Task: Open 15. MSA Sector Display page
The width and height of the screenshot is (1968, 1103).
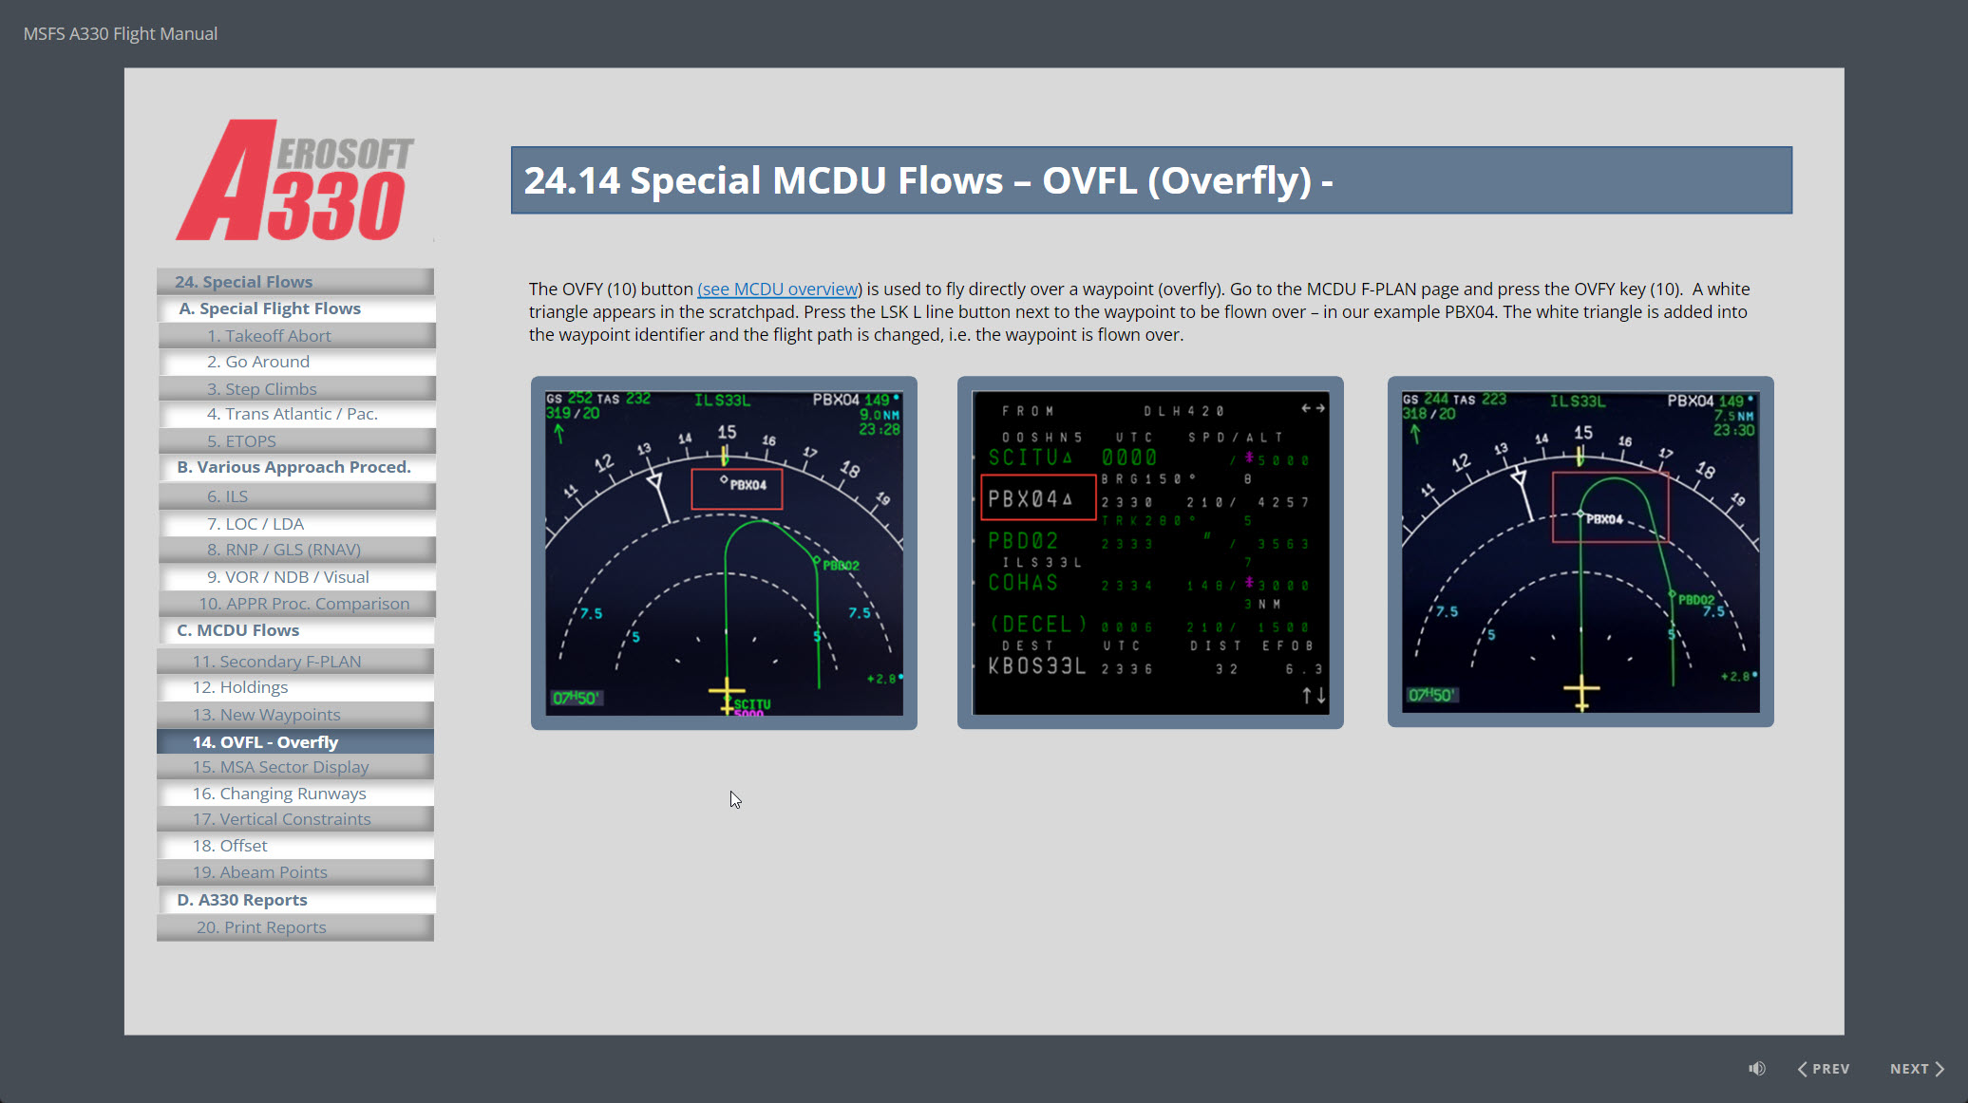Action: coord(280,767)
